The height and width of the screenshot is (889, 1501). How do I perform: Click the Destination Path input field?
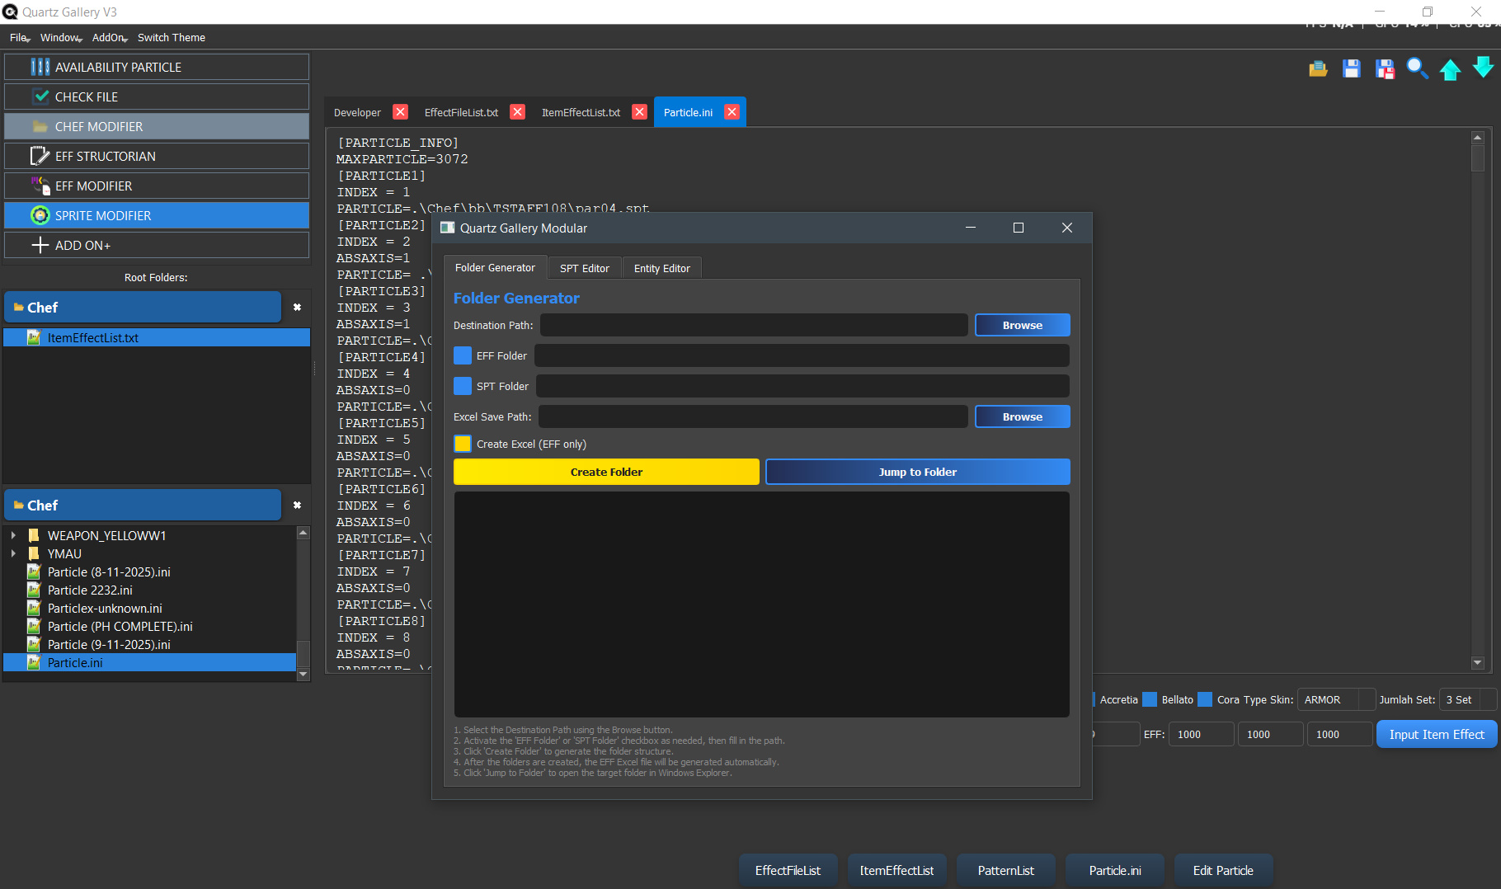[752, 325]
